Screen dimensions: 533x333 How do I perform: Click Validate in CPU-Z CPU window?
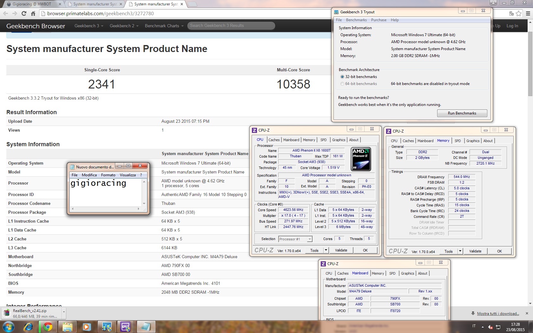[x=341, y=250]
